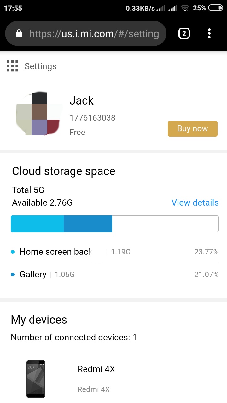Image resolution: width=227 pixels, height=403 pixels.
Task: Tap the lock icon in address bar
Action: [x=19, y=34]
